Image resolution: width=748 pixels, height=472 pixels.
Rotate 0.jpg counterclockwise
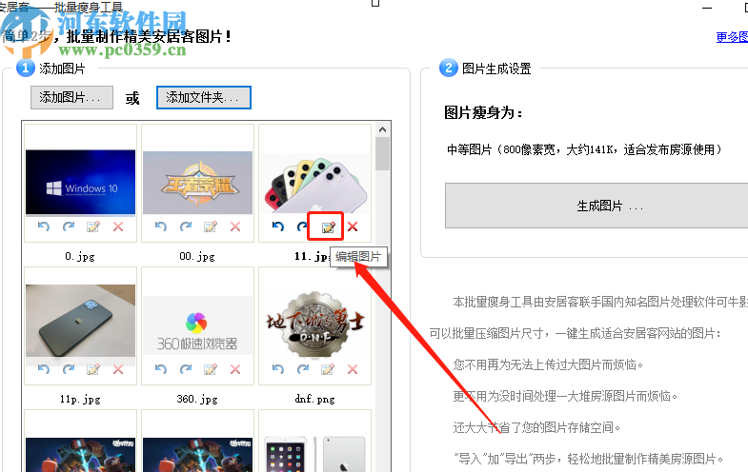pos(44,226)
